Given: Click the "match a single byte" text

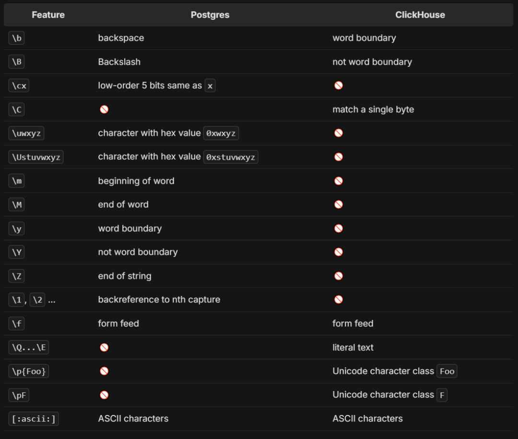Looking at the screenshot, I should tap(373, 109).
